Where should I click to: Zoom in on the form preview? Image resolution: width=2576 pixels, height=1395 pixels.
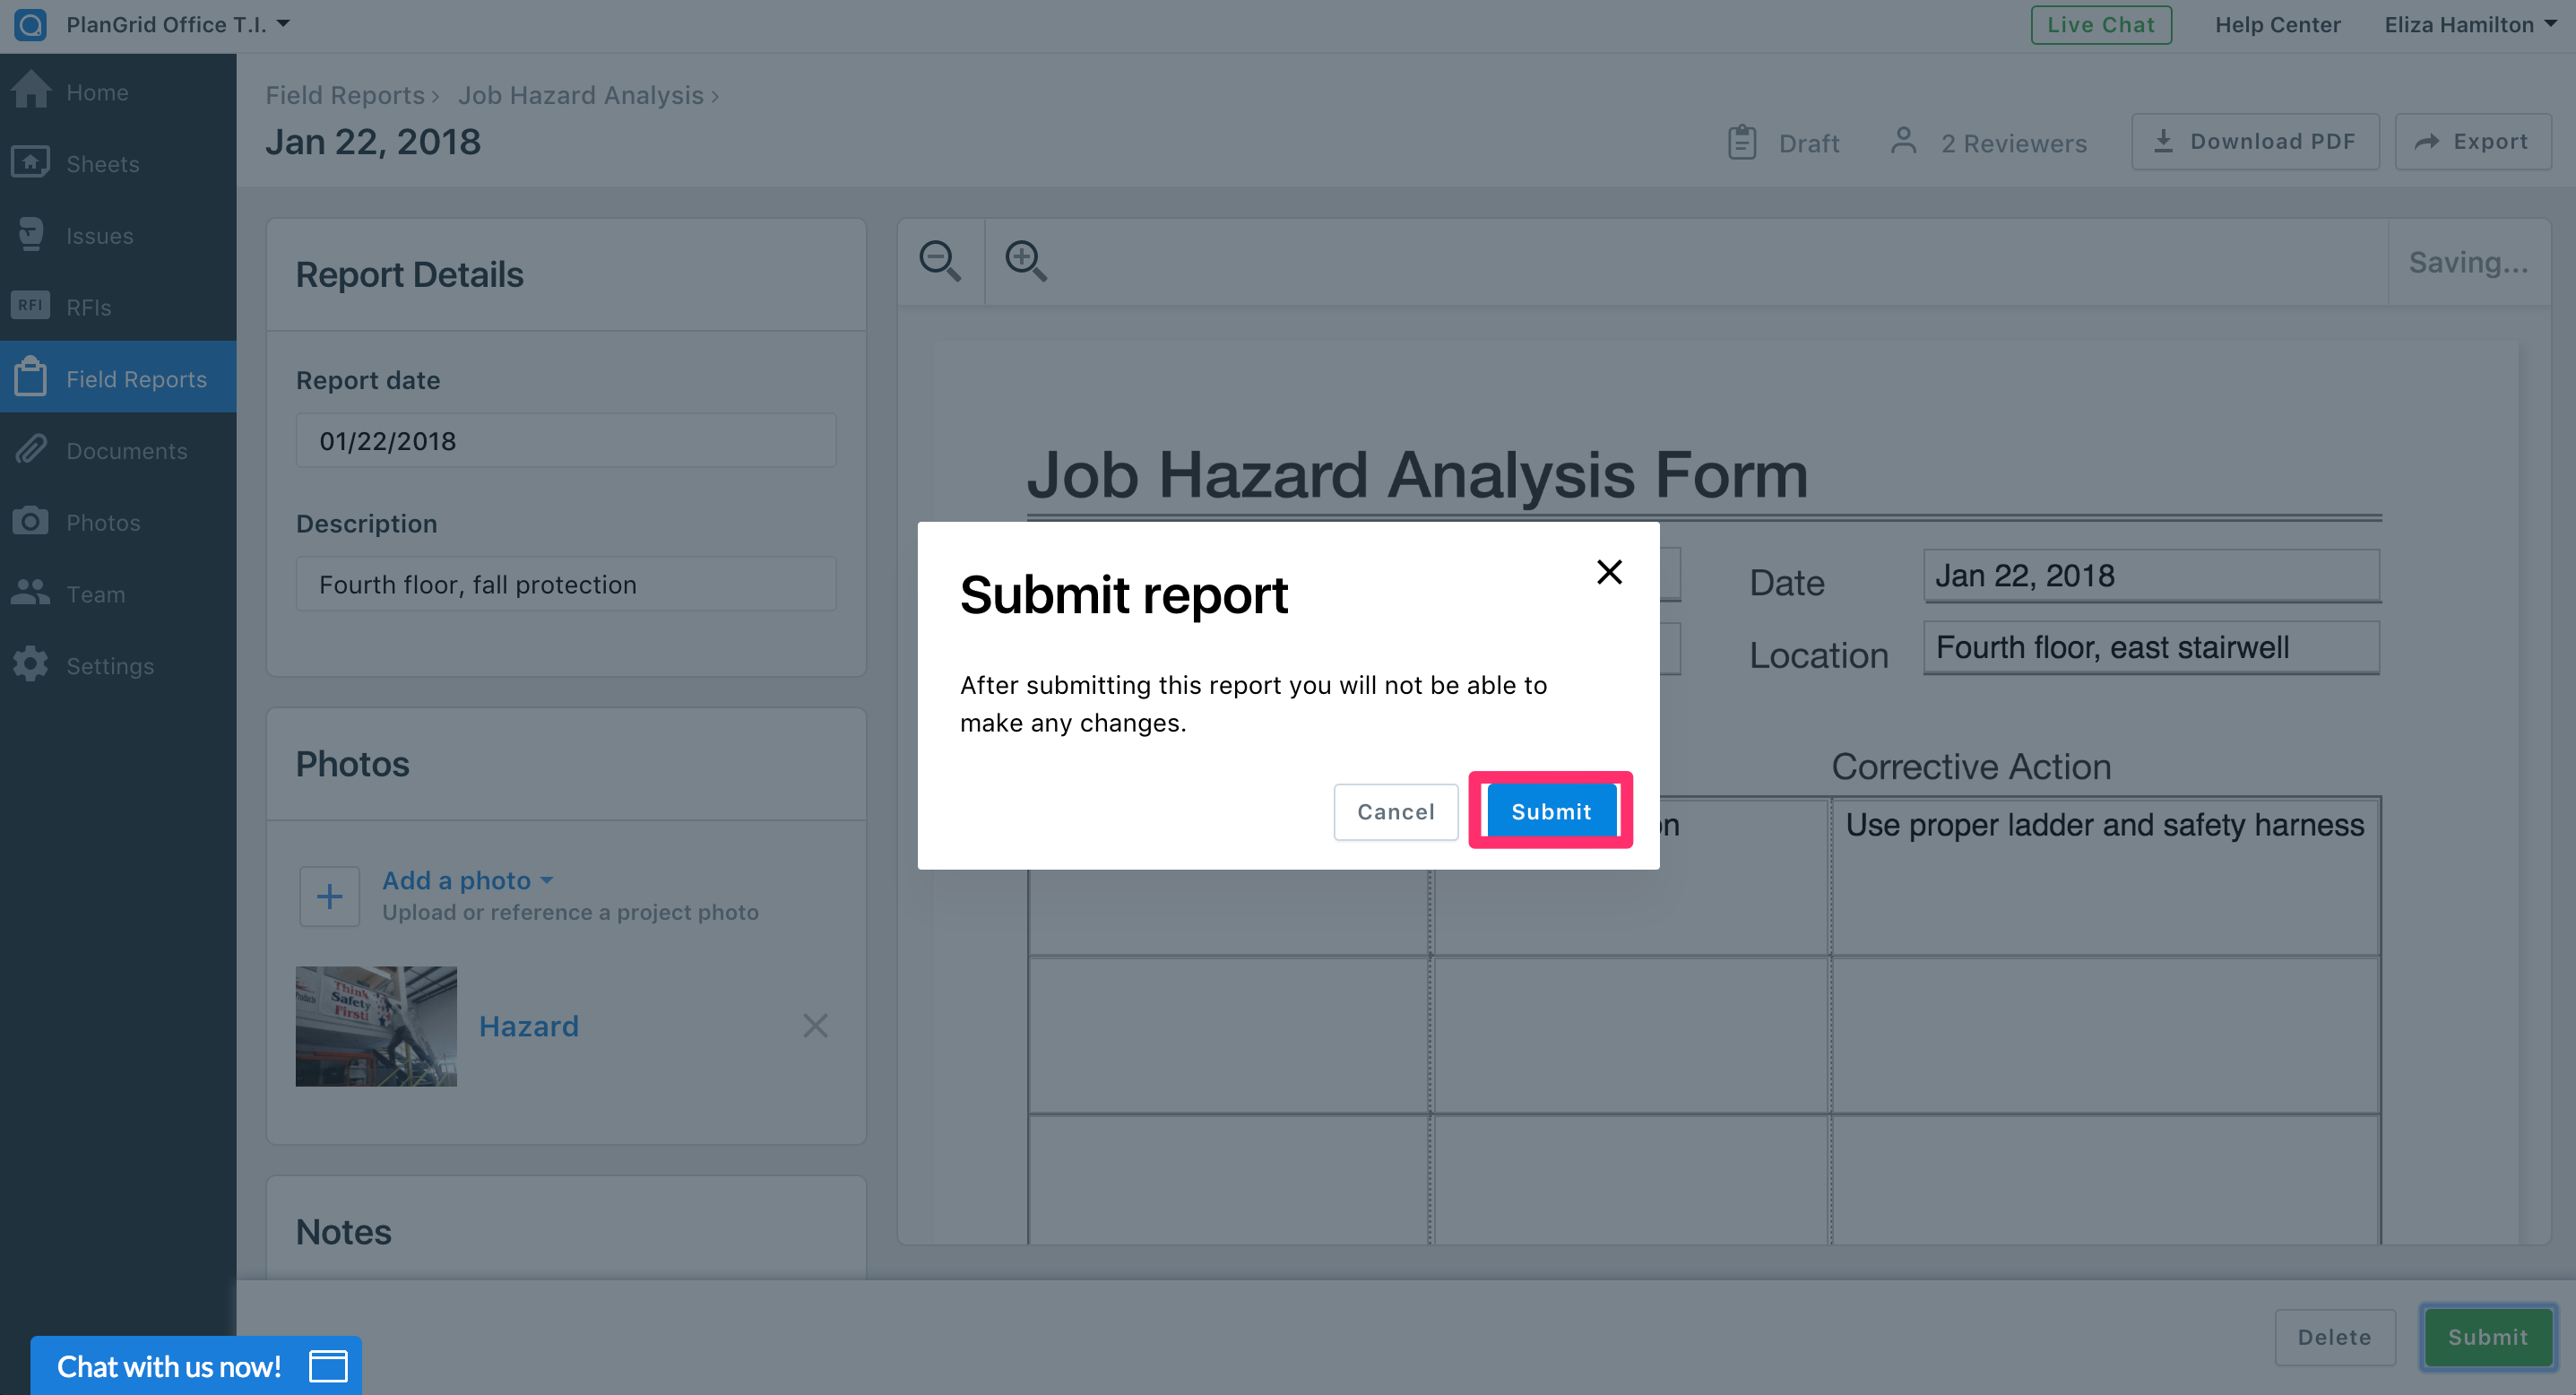pyautogui.click(x=1026, y=261)
